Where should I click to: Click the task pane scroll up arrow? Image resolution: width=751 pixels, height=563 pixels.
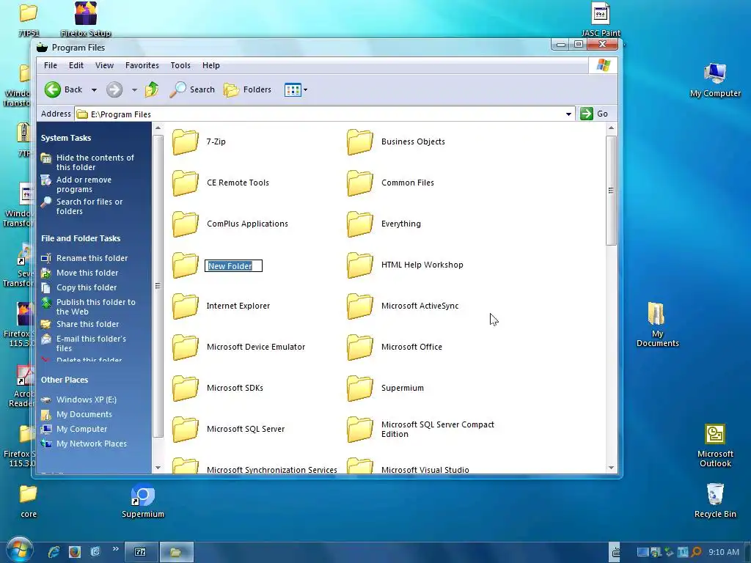tap(158, 128)
